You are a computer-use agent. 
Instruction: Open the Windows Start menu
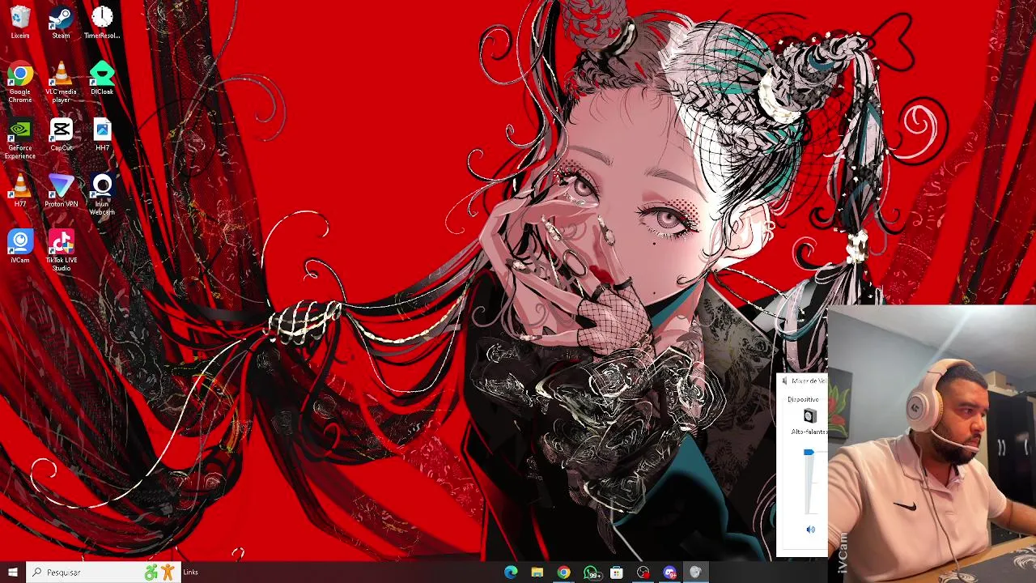tap(12, 572)
